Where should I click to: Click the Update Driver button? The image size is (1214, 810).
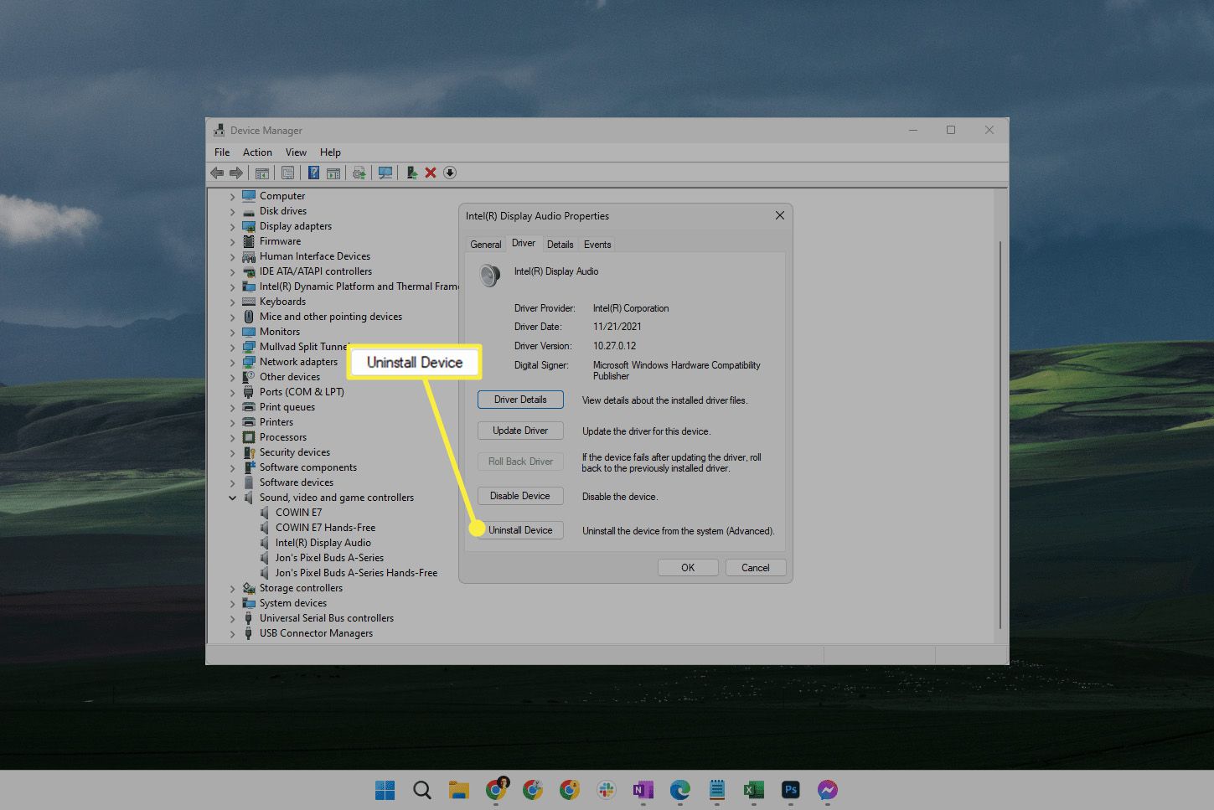pyautogui.click(x=520, y=431)
